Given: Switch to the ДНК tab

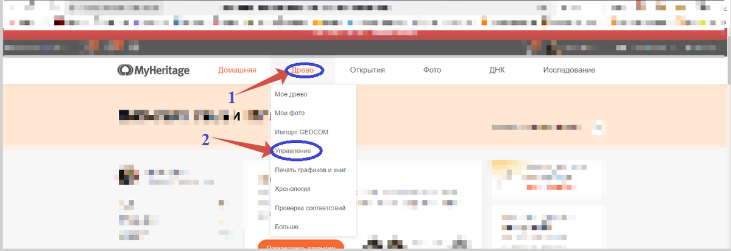Looking at the screenshot, I should pos(497,70).
